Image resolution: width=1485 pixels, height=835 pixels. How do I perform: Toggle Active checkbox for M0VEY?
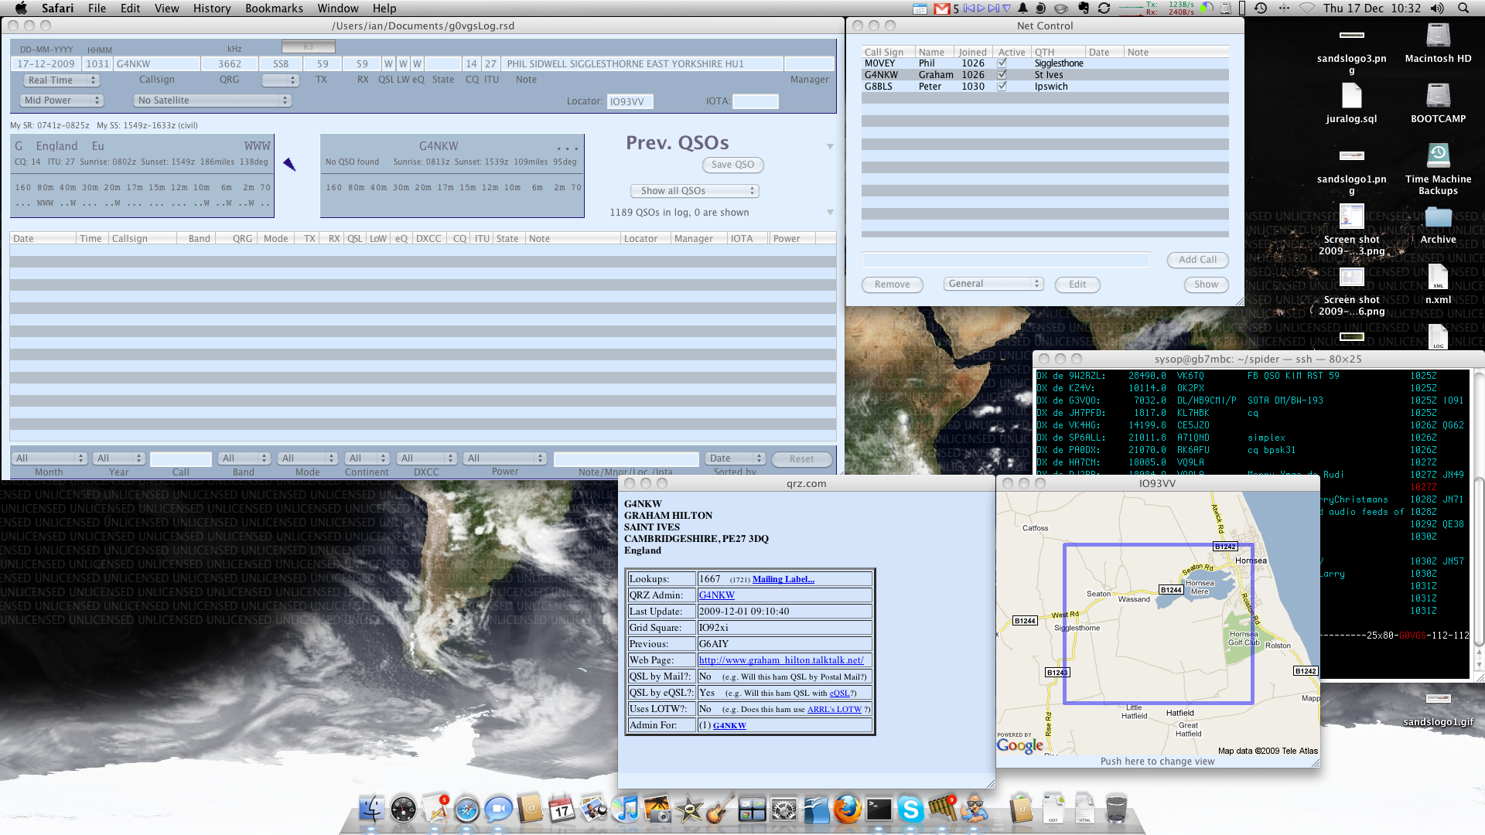click(x=1002, y=63)
